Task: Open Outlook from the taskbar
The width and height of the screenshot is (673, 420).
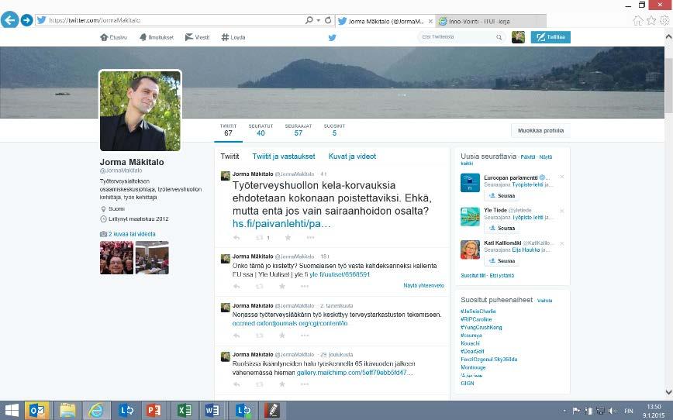Action: 37,411
